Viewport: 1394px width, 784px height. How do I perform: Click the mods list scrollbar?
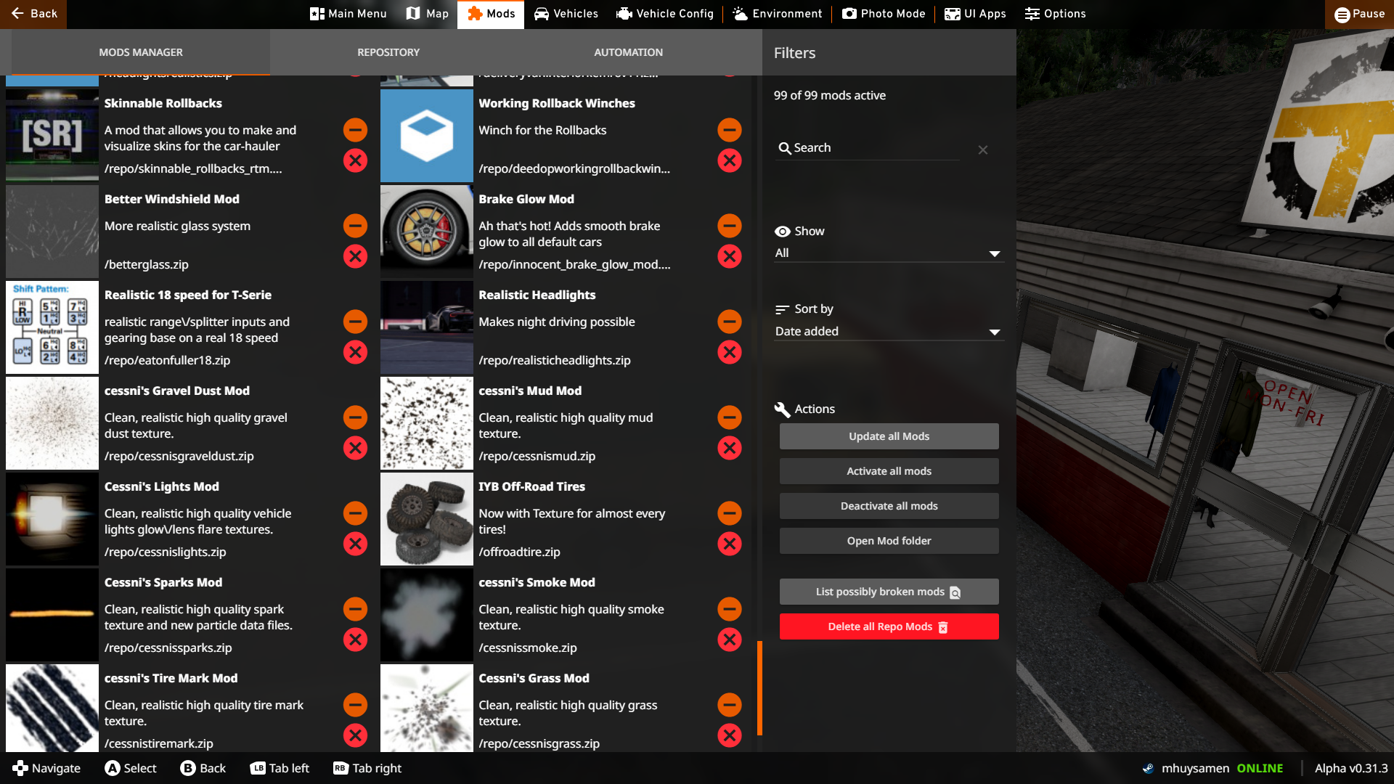click(759, 688)
